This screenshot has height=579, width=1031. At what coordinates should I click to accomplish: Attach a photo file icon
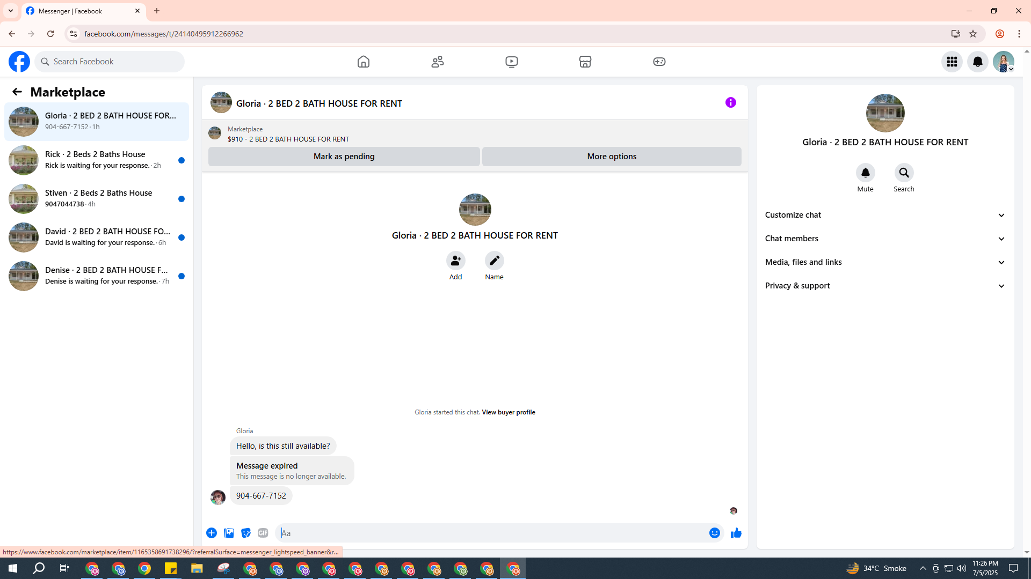coord(229,533)
